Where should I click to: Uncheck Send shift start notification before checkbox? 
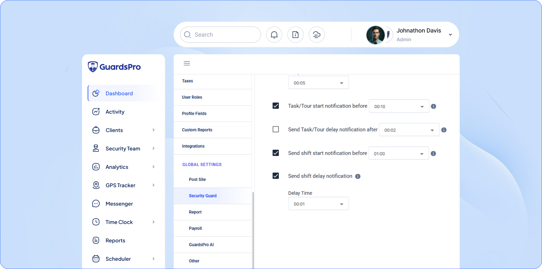tap(276, 153)
